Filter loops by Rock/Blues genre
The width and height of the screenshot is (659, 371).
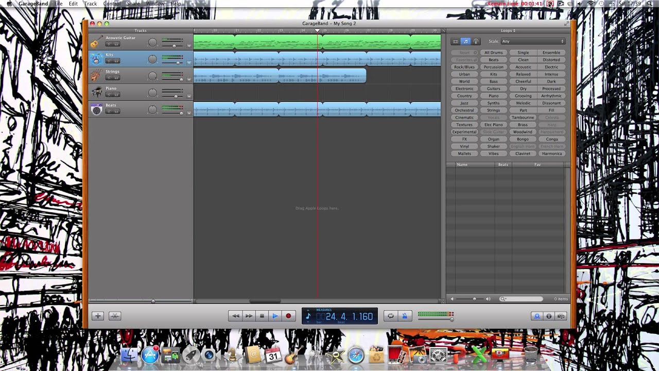pyautogui.click(x=464, y=67)
